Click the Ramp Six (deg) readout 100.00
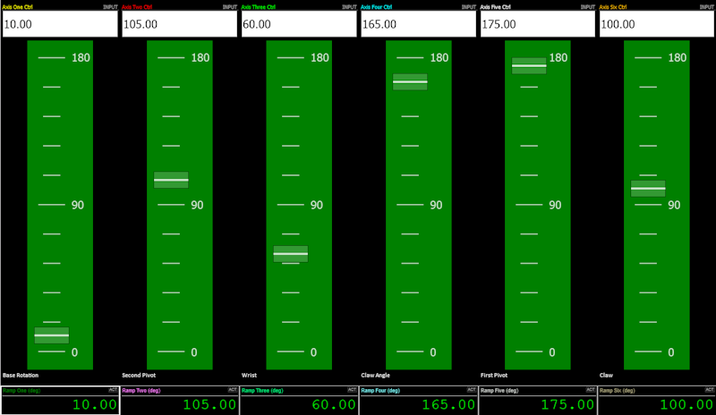 pos(686,404)
